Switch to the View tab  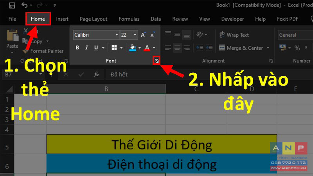tap(204, 19)
